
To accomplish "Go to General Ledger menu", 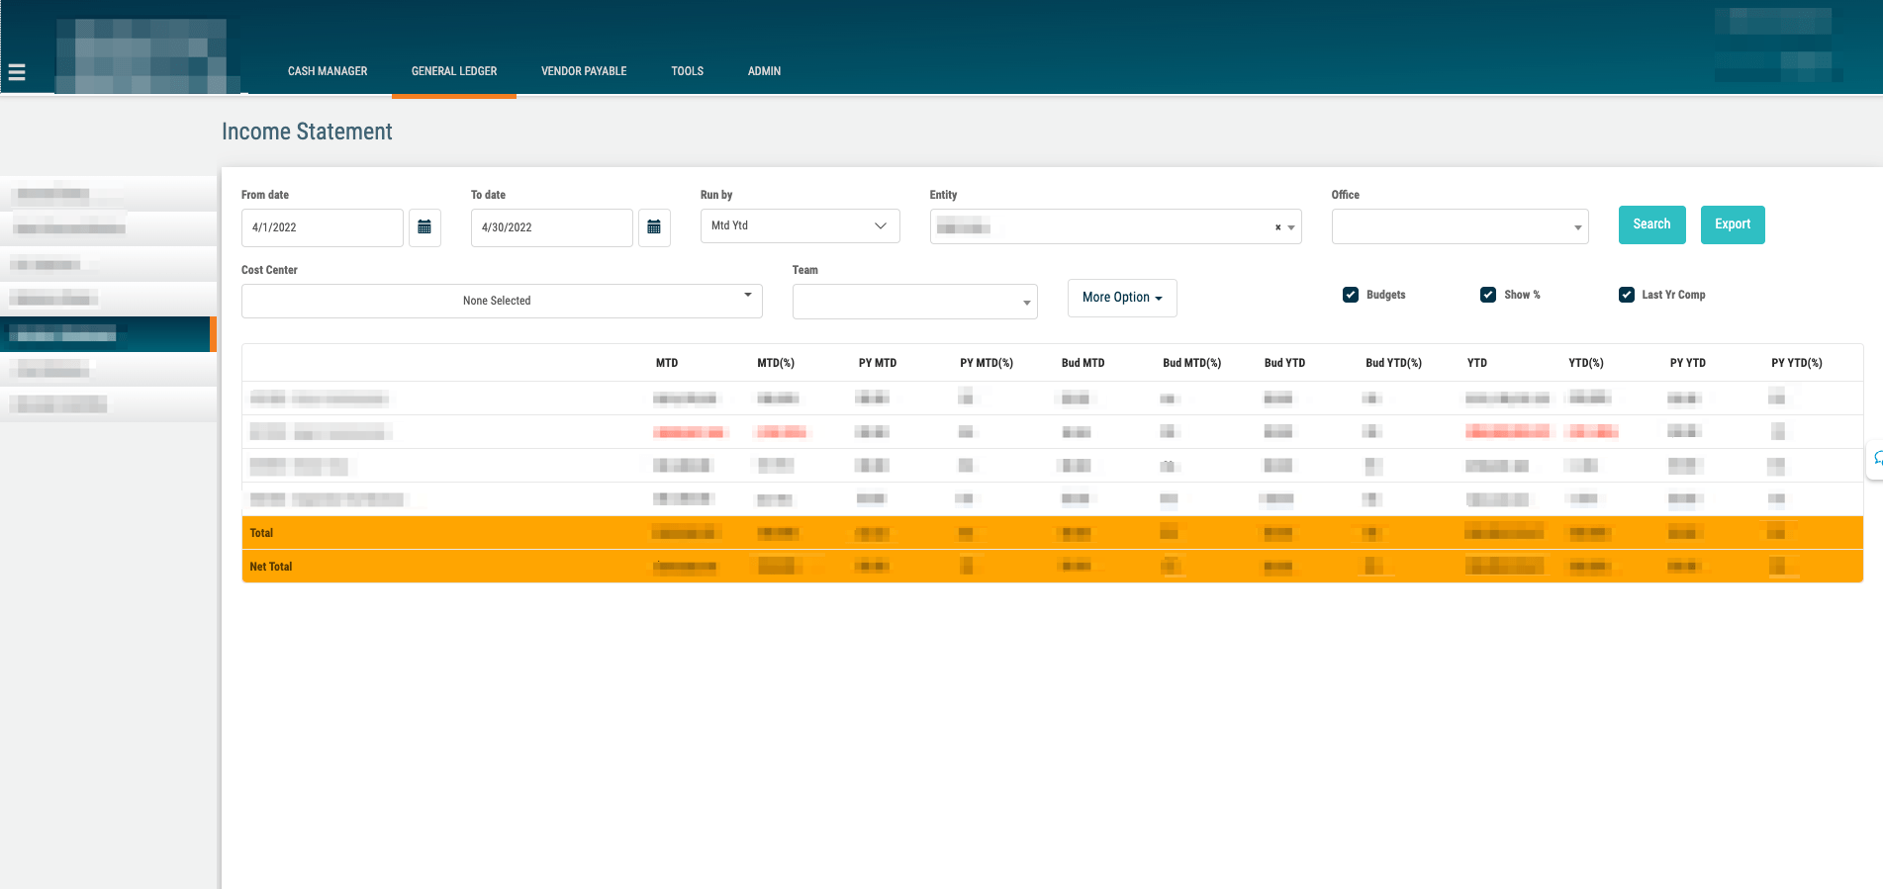I will 454,71.
